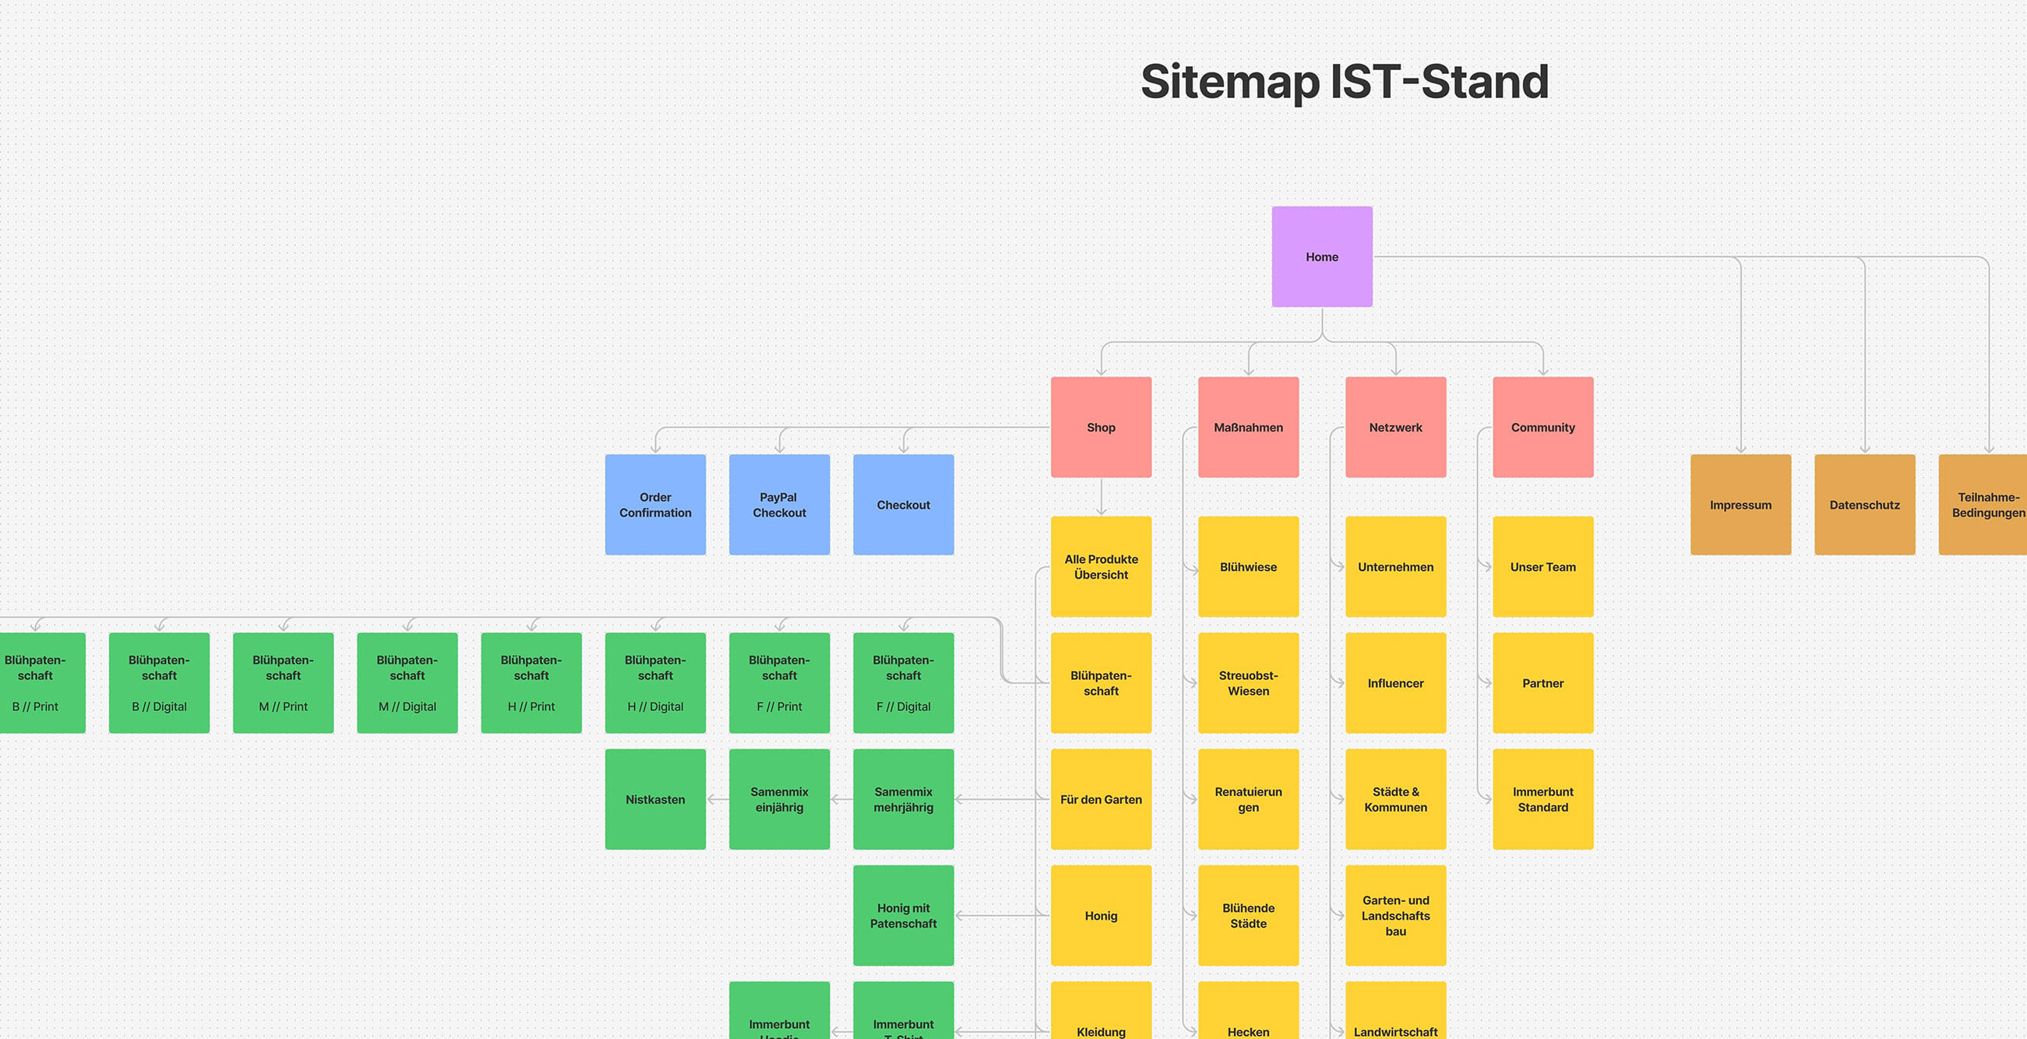
Task: Click the Sitemap IST-Stand title
Action: coord(1345,82)
